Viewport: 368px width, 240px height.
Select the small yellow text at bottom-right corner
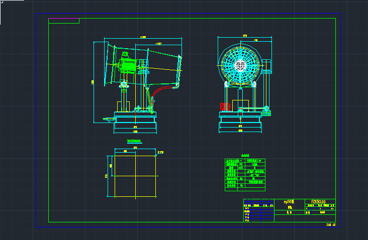(331, 225)
